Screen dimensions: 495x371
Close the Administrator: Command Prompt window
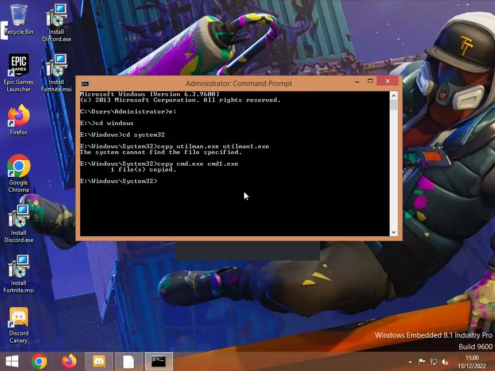click(388, 81)
